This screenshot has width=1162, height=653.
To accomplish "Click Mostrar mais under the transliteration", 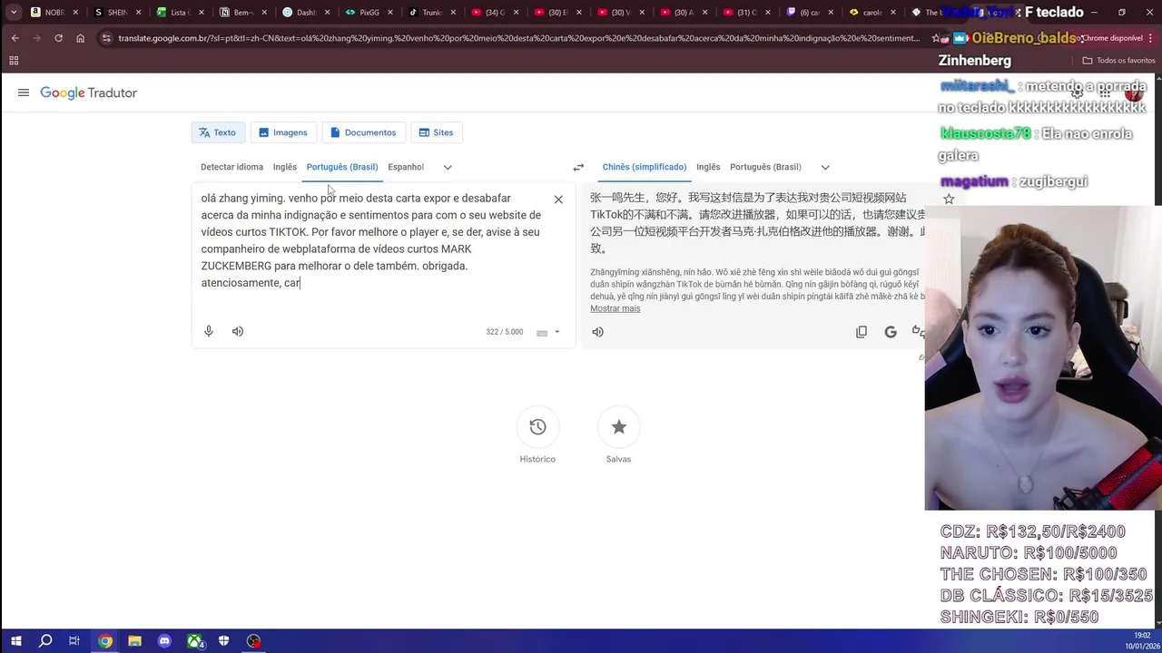I will [615, 308].
